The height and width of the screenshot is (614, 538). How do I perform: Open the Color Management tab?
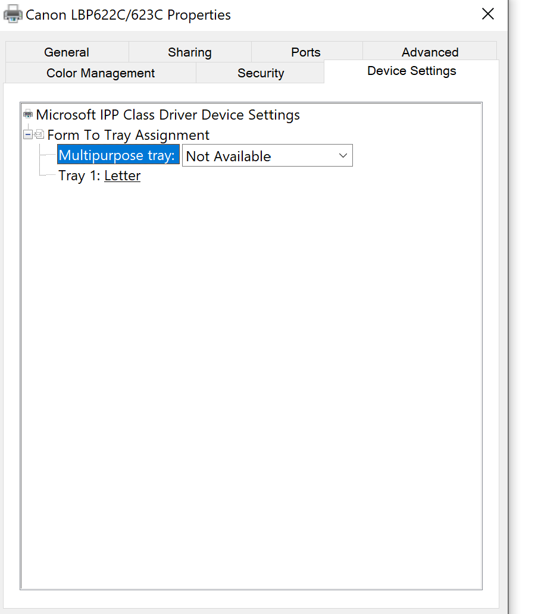click(101, 73)
